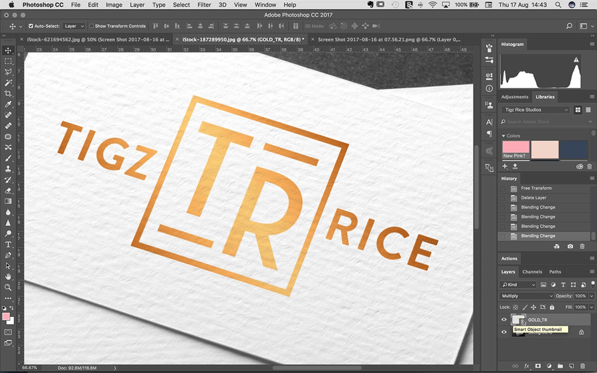Viewport: 597px width, 373px height.
Task: Open the Opacity slider dropdown arrow
Action: (592, 295)
